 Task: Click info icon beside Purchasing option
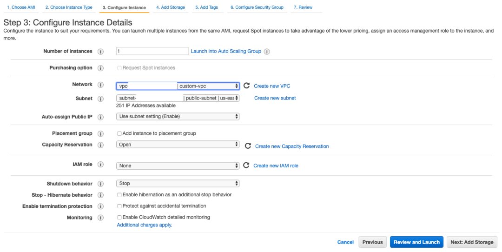(x=100, y=68)
